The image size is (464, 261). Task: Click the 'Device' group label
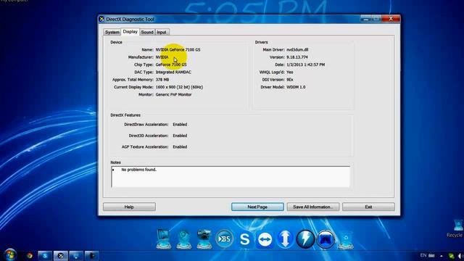pos(116,42)
